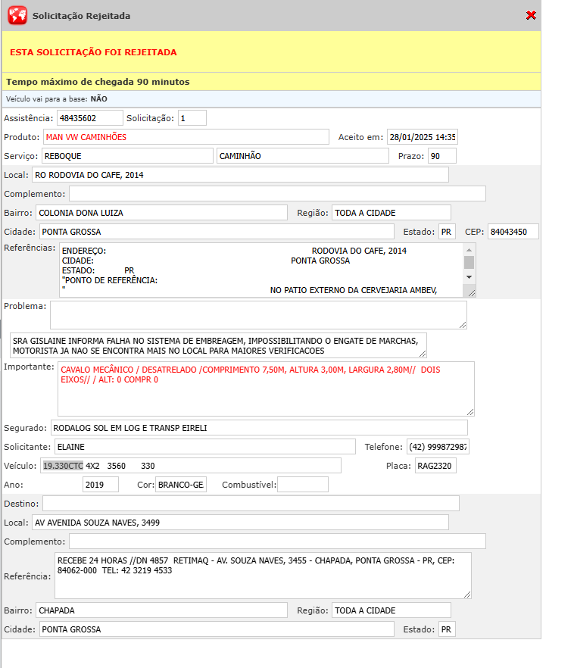Click origin Região field TODA A CIDADE
This screenshot has width=574, height=668.
(x=392, y=213)
